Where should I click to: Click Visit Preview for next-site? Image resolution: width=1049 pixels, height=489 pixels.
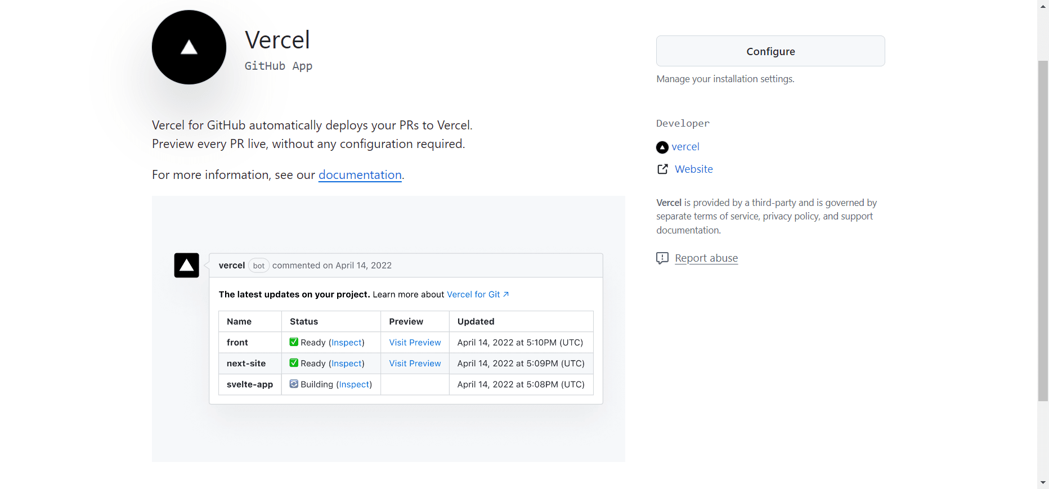[x=415, y=364]
